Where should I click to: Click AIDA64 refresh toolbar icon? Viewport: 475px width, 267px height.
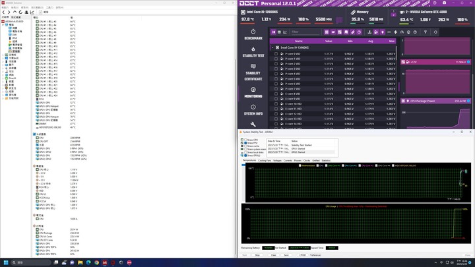(20, 12)
